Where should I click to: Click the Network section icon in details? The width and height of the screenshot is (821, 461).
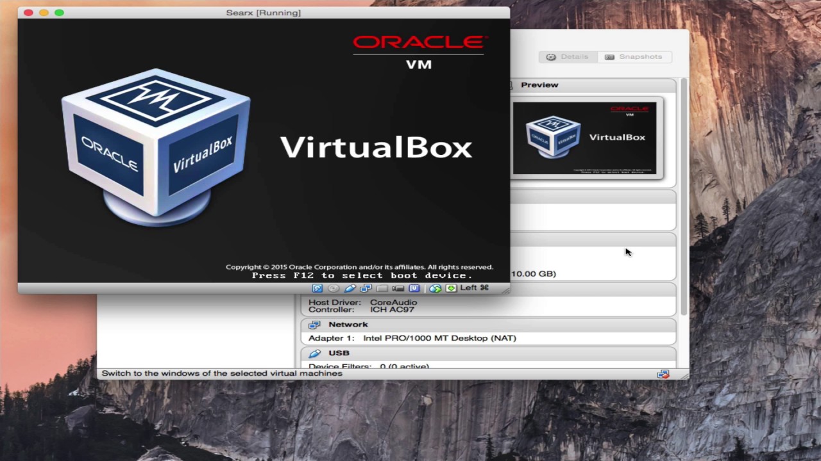click(314, 325)
